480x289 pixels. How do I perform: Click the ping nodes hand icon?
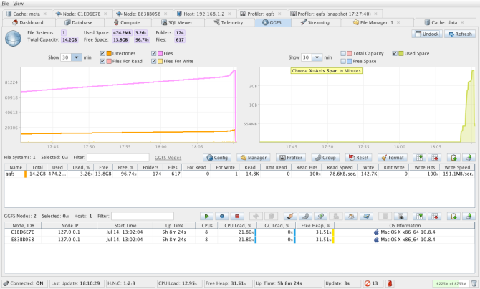(x=291, y=216)
